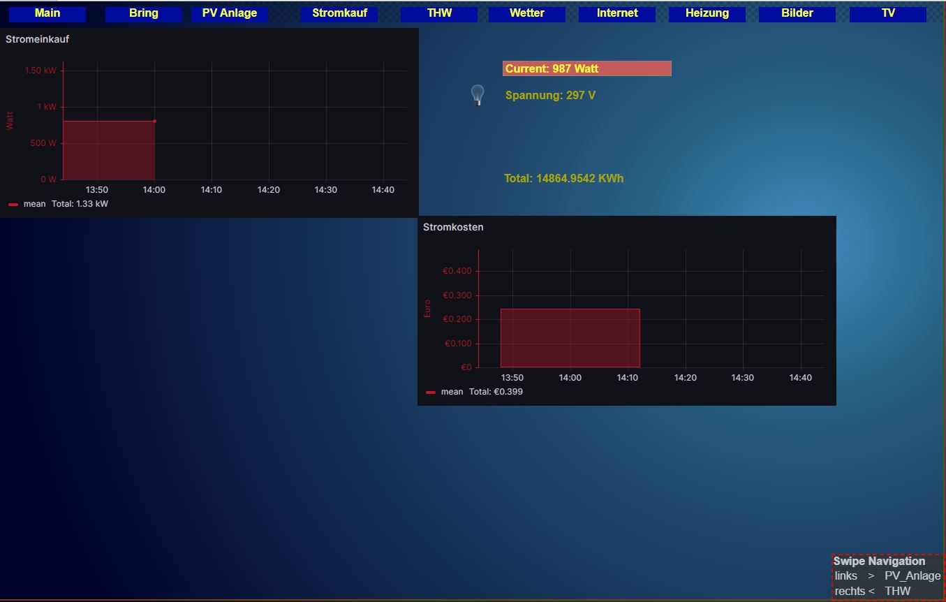Click THW in Swipe Navigation box
Screen dimensions: 946x602
click(x=898, y=591)
